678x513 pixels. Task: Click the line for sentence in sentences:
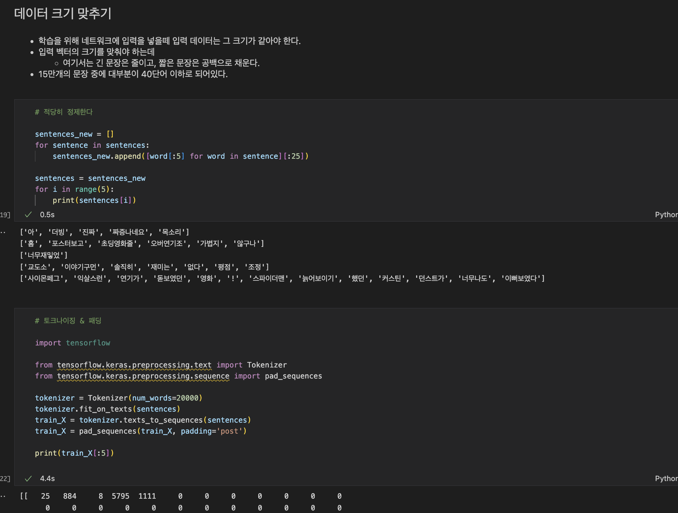92,145
